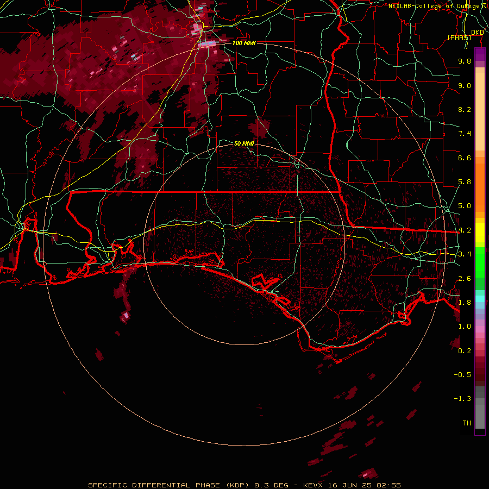Click the 5.8 value on the color scale

(465, 182)
